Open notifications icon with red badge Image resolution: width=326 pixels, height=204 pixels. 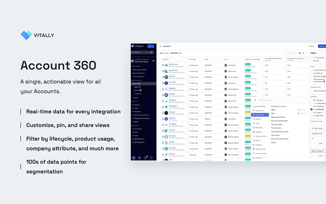145,157
